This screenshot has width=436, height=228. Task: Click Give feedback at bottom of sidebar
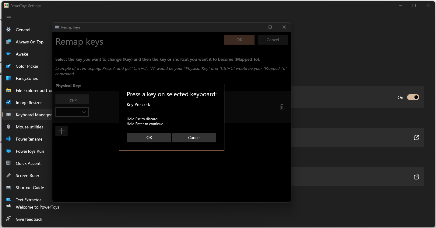tap(28, 219)
